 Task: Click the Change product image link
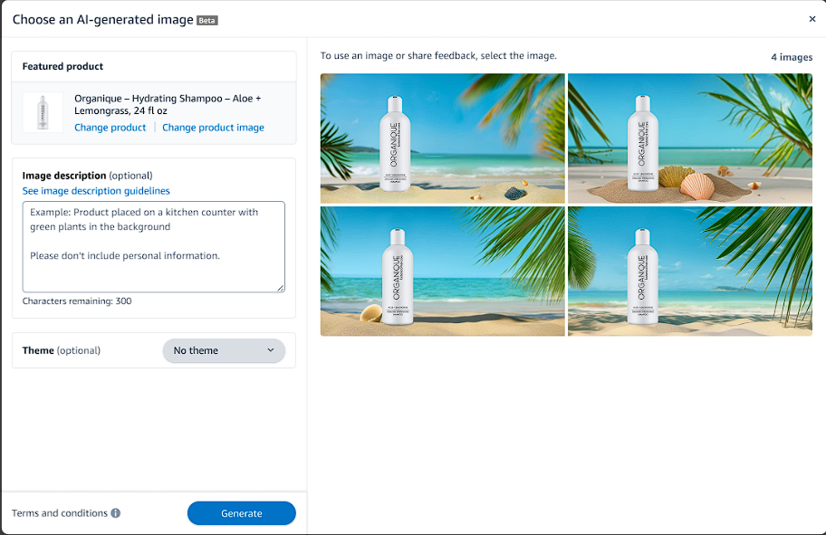213,128
